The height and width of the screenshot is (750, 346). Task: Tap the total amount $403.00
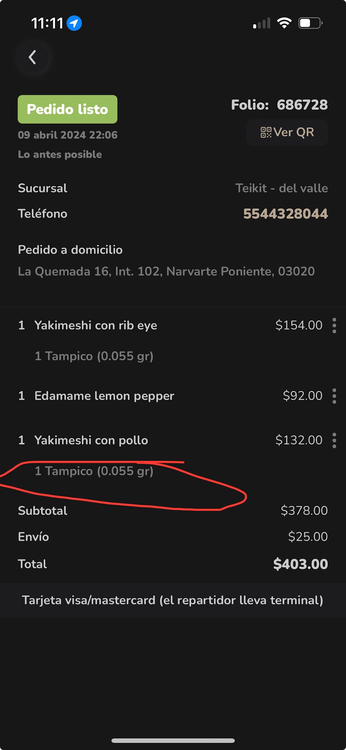pyautogui.click(x=300, y=564)
